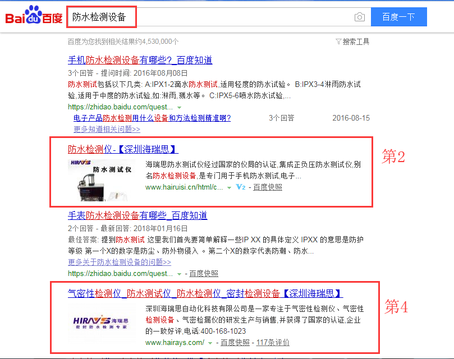
Task: Open 防水检测仪-【深圳海瑞思】 result title
Action: [123, 149]
